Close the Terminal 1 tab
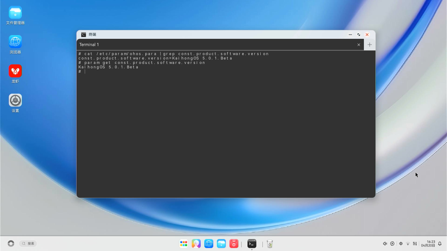Screen dimensions: 447x251 pos(358,45)
